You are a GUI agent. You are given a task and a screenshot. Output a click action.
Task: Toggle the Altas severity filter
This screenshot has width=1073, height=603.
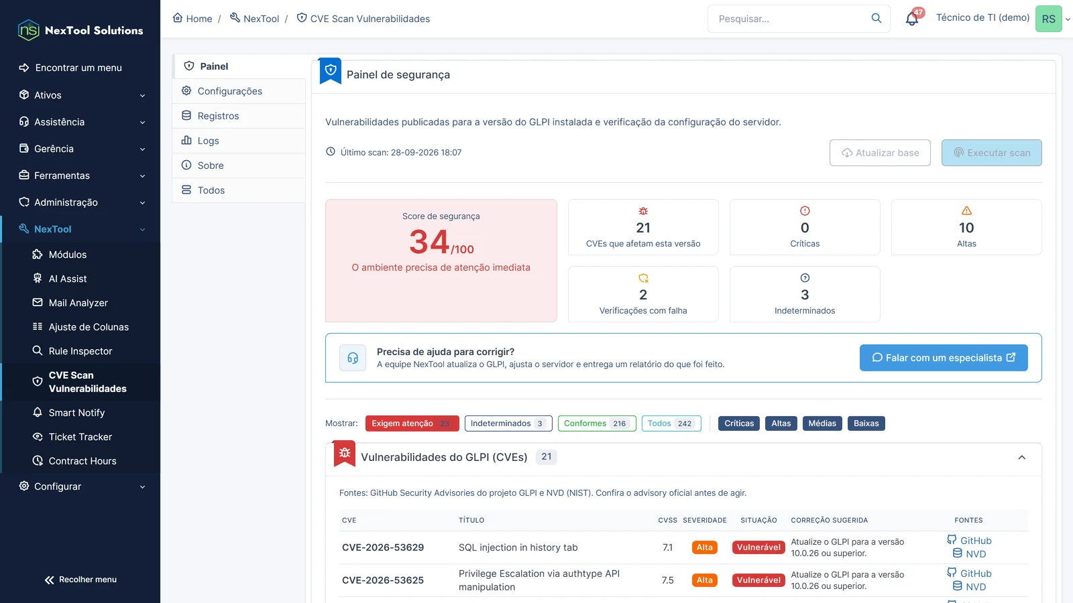coord(781,423)
